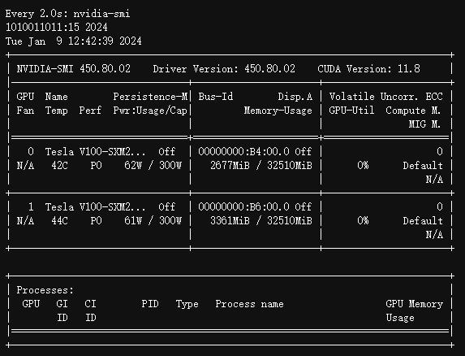Click 'Driver Version: 450.80.02' text
The image size is (465, 356).
point(224,69)
